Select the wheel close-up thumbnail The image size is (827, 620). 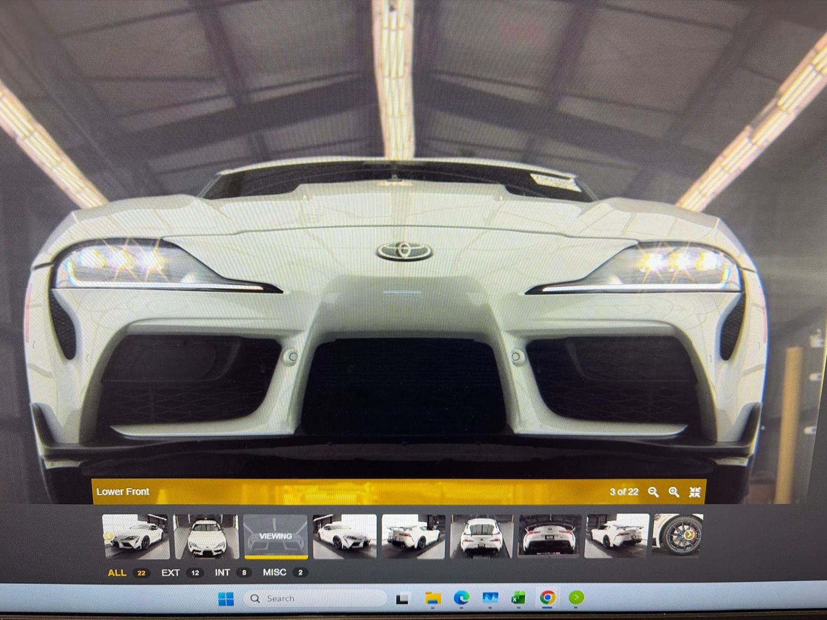(x=678, y=536)
